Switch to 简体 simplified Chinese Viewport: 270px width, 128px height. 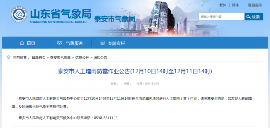(x=235, y=5)
